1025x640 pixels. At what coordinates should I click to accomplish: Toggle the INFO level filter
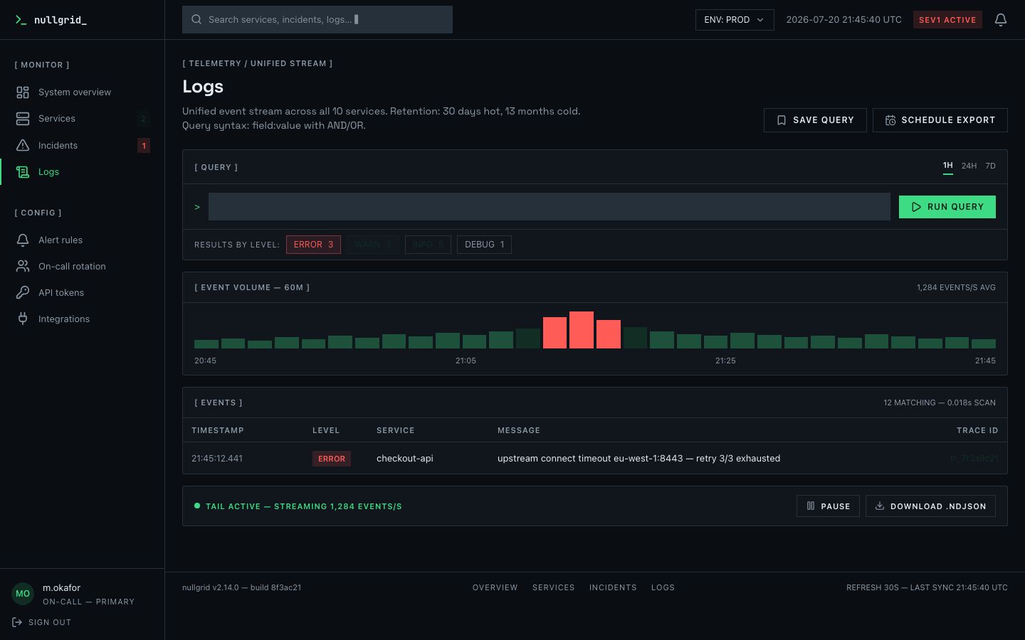coord(428,245)
